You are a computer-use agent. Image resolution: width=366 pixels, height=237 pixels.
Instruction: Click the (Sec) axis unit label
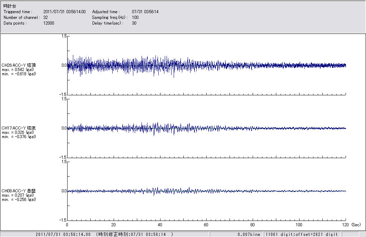pyautogui.click(x=356, y=225)
